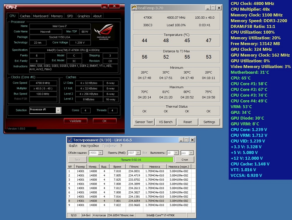Click the Specification i7-4790K field in CPU-Z
This screenshot has width=292, height=220.
point(73,50)
